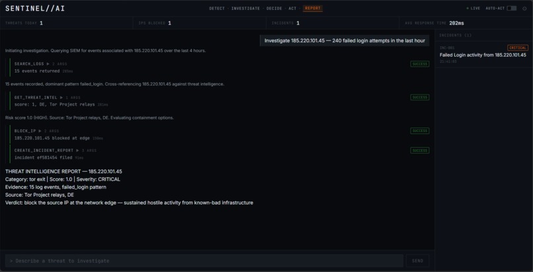The height and width of the screenshot is (272, 533).
Task: Click the SUCCESS badge for CREATE_INCIDENT_REPORT
Action: [420, 151]
